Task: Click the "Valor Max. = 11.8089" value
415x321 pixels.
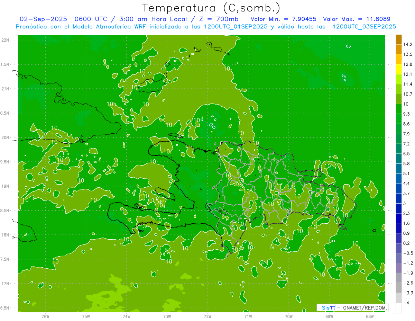Action: pos(357,19)
